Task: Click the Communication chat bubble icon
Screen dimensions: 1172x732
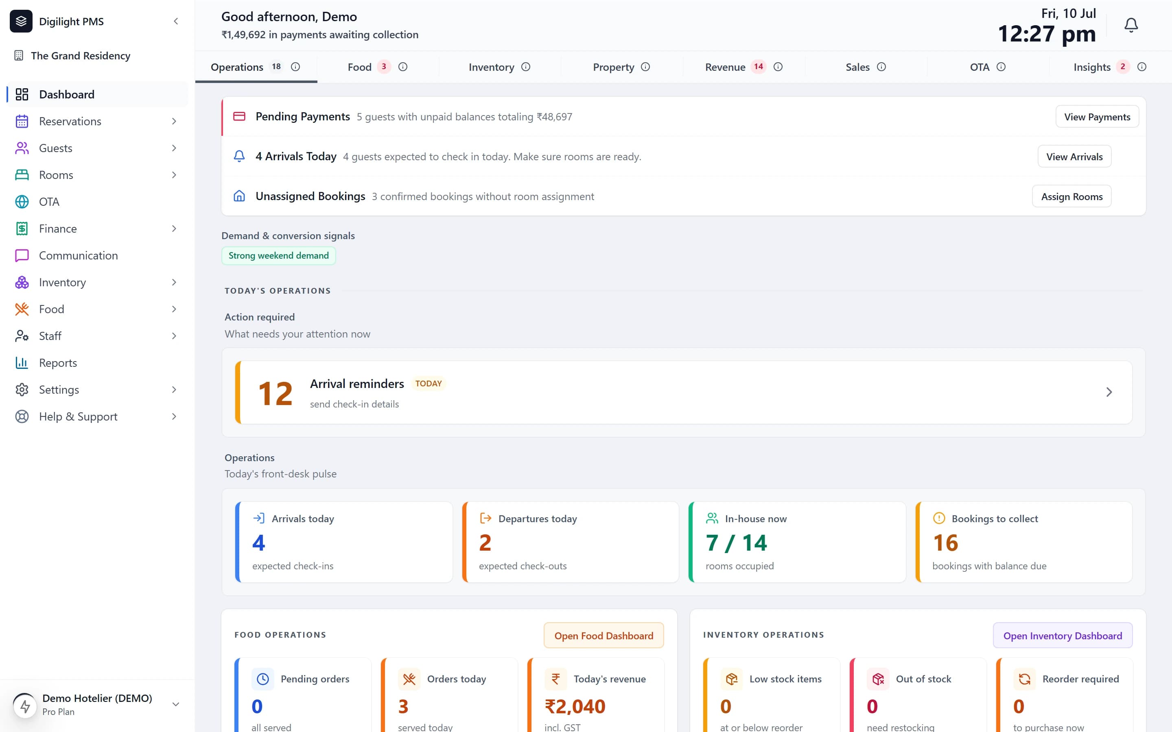Action: [22, 256]
